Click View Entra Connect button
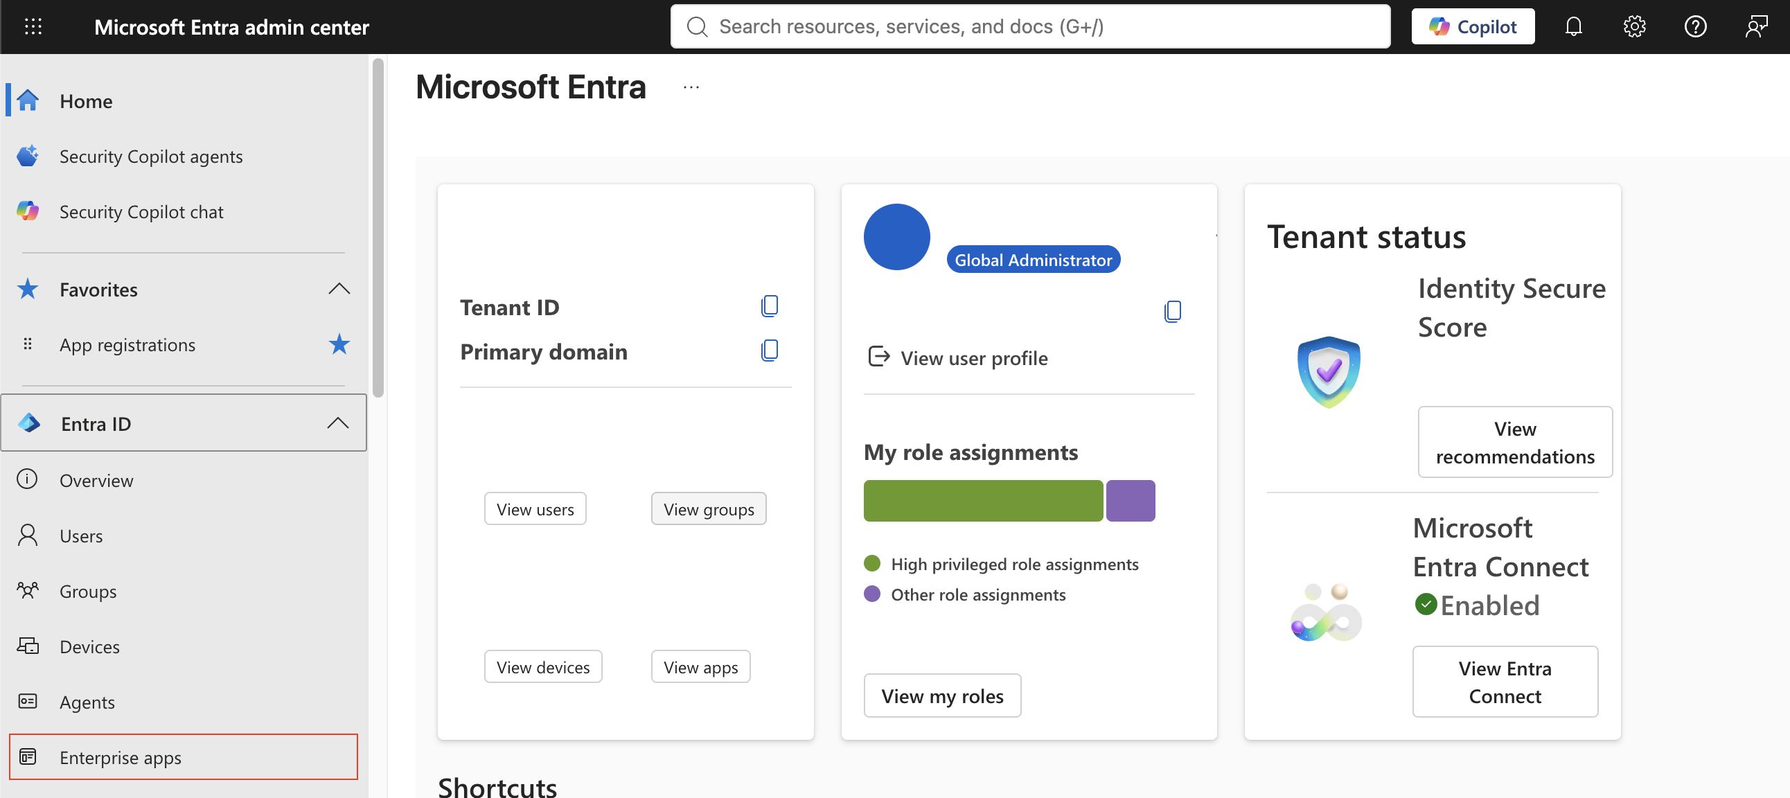Viewport: 1790px width, 798px height. 1505,681
